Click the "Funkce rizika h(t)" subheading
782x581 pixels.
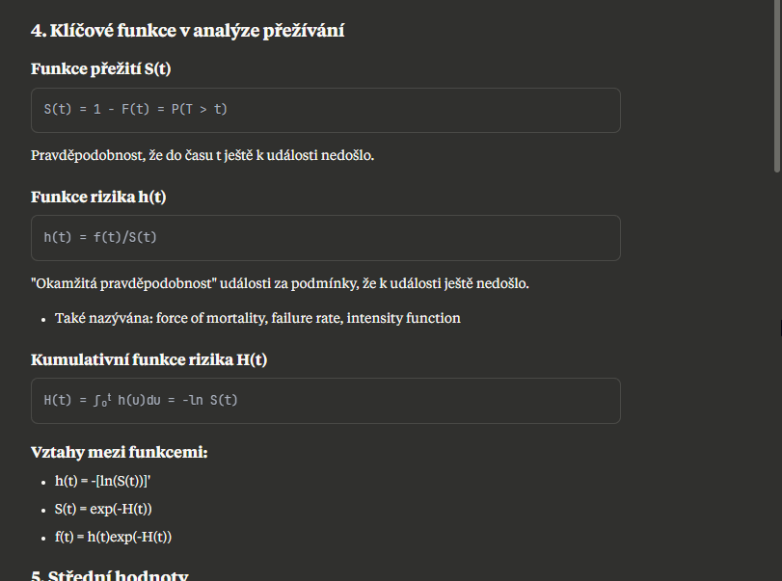pyautogui.click(x=98, y=197)
